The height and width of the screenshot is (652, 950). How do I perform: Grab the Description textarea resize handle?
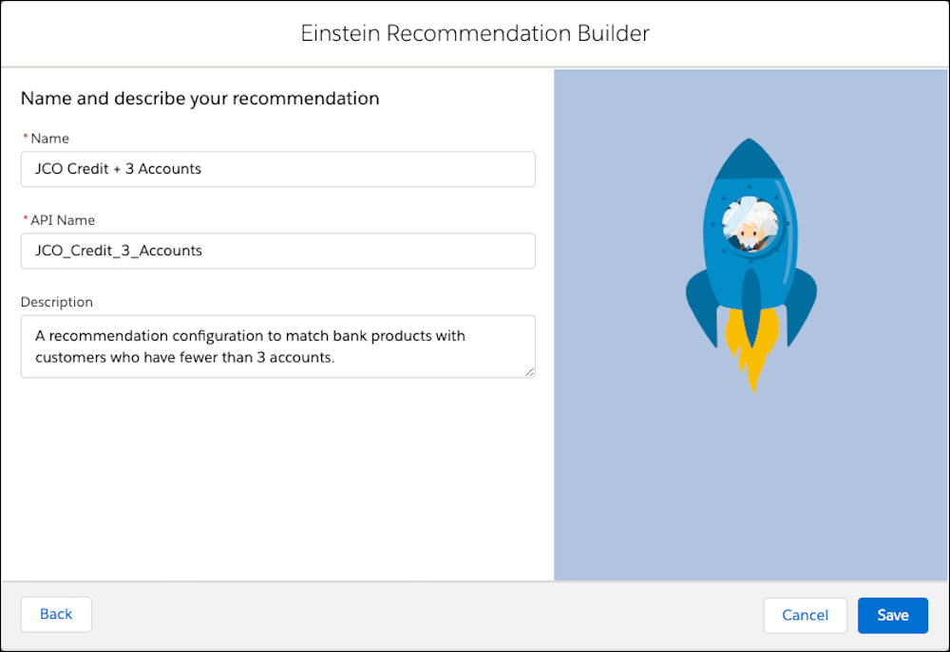[529, 372]
